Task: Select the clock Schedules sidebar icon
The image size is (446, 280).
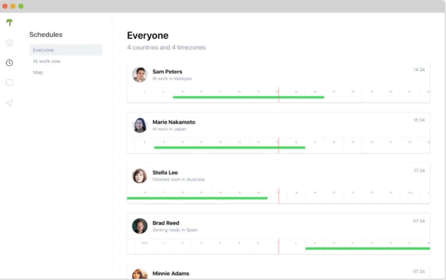Action: 10,63
